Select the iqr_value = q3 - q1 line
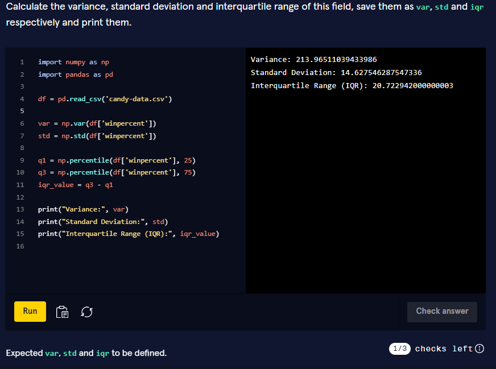This screenshot has height=369, width=496. pyautogui.click(x=74, y=185)
